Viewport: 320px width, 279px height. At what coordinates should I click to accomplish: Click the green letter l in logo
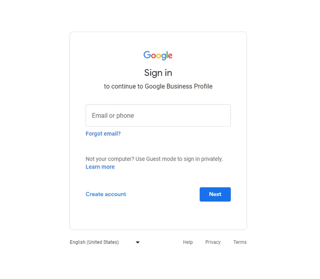pyautogui.click(x=167, y=55)
